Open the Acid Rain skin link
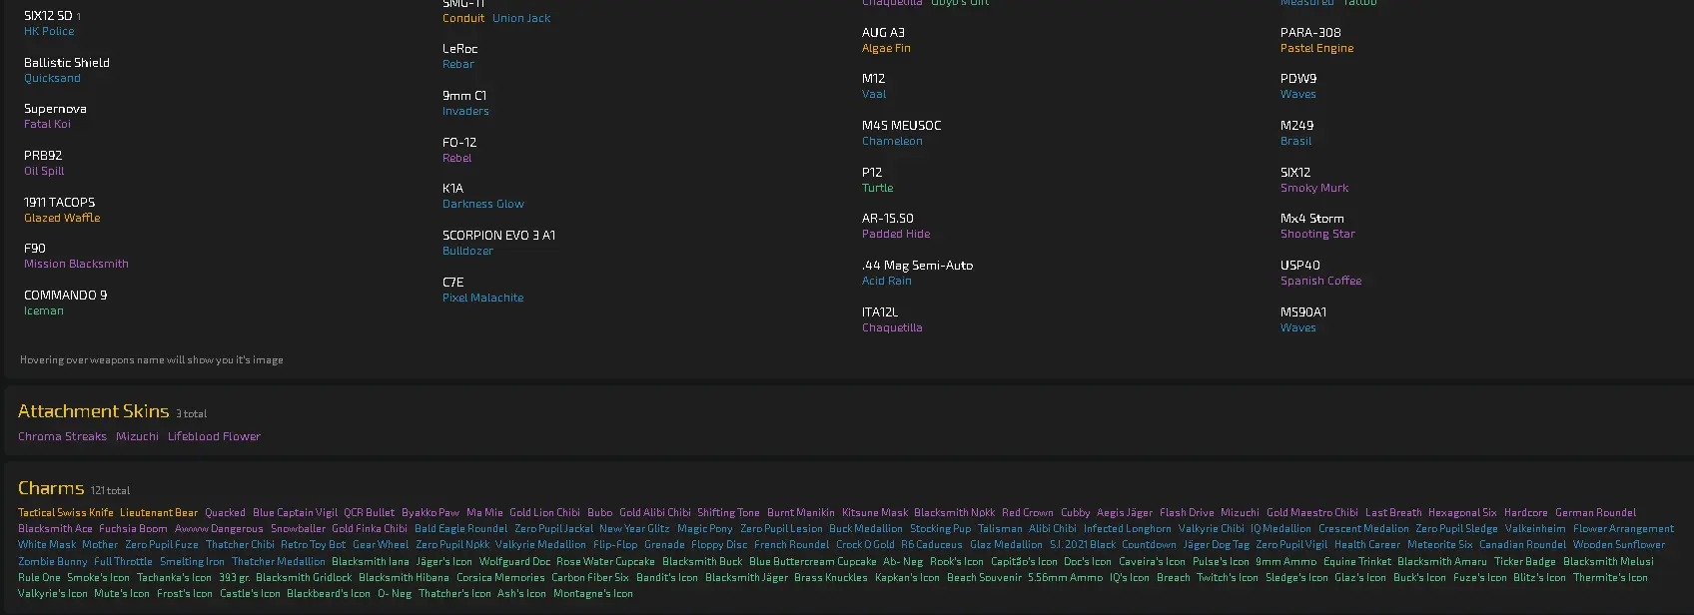1694x615 pixels. [x=886, y=282]
